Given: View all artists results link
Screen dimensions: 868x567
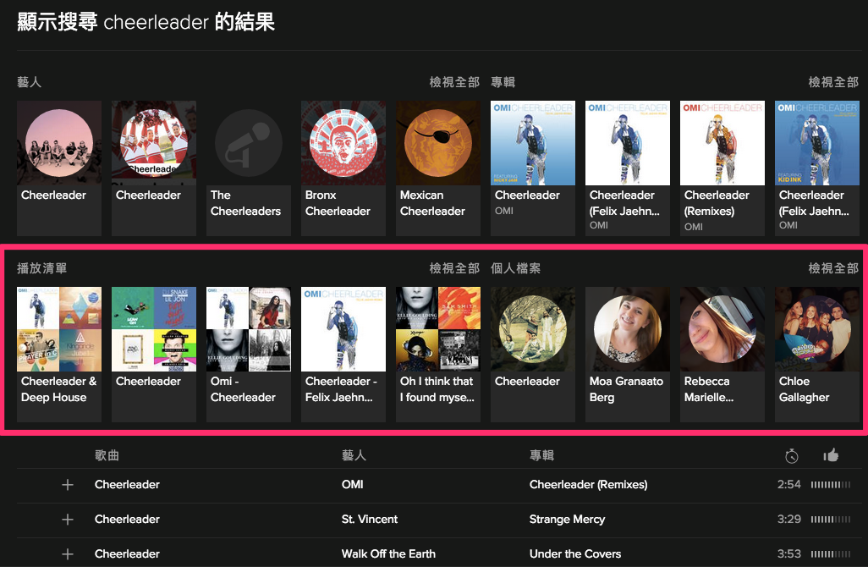Looking at the screenshot, I should (x=454, y=82).
